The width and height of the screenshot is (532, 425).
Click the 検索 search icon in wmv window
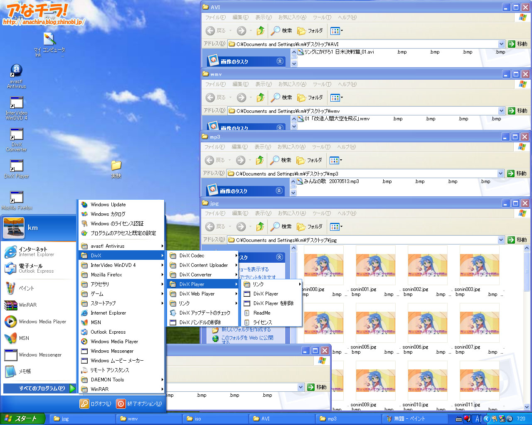[281, 98]
